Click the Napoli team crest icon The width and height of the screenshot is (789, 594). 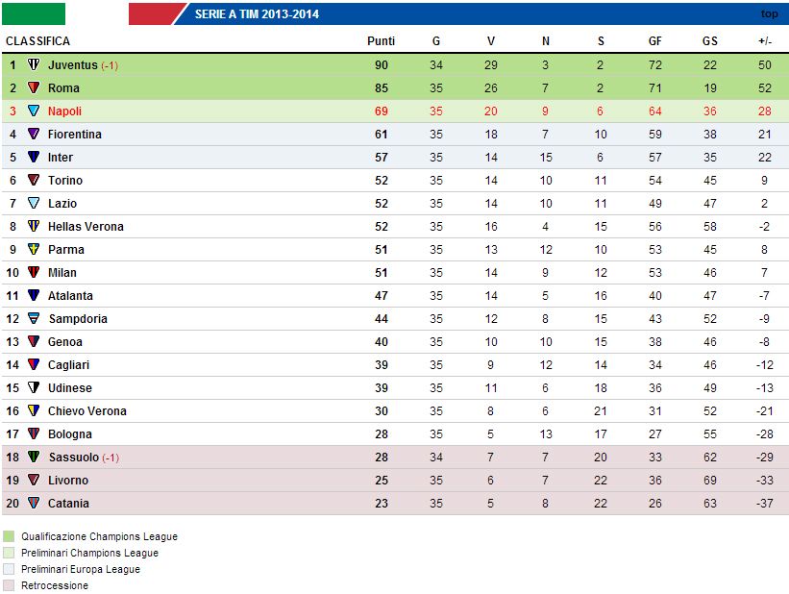[34, 111]
